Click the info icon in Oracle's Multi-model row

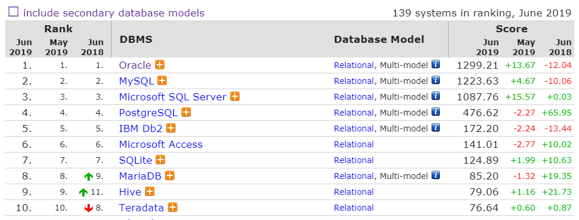tap(436, 65)
